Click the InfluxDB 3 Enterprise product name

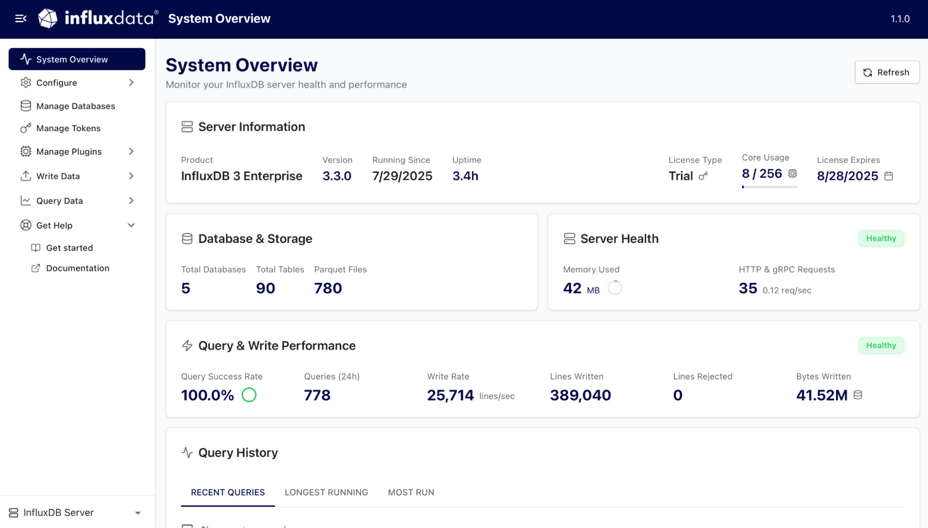coord(241,176)
